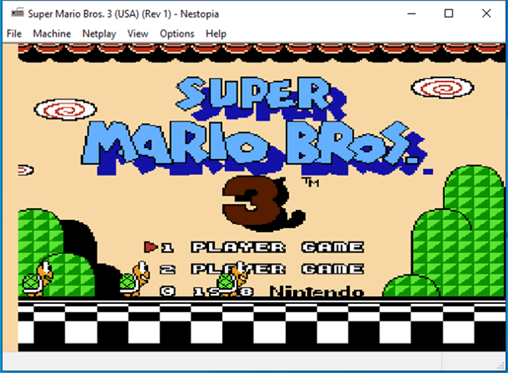The image size is (508, 373).
Task: Click the red selection arrow cursor
Action: [151, 247]
